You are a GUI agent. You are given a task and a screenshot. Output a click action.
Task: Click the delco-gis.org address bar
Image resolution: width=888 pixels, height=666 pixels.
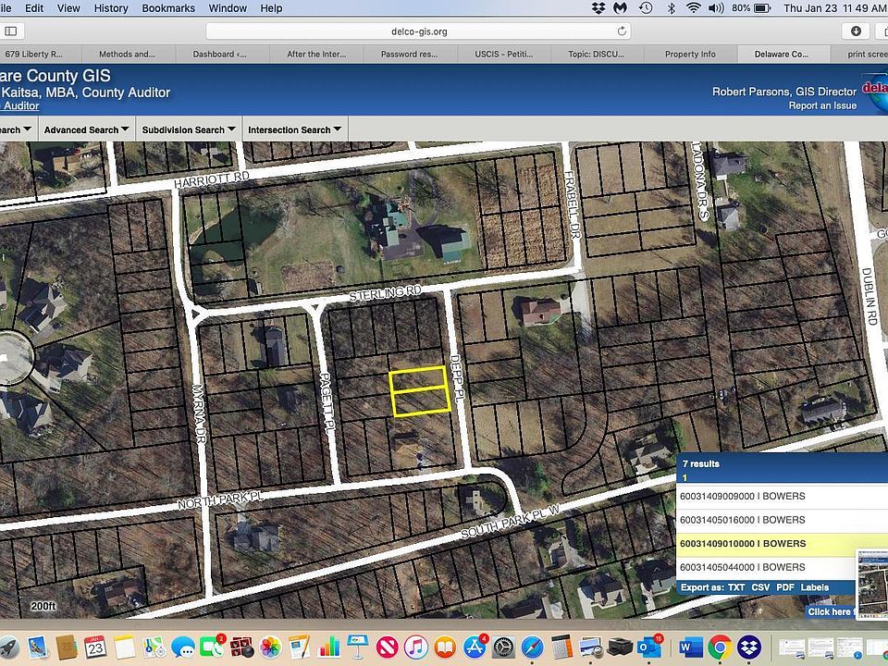click(418, 31)
